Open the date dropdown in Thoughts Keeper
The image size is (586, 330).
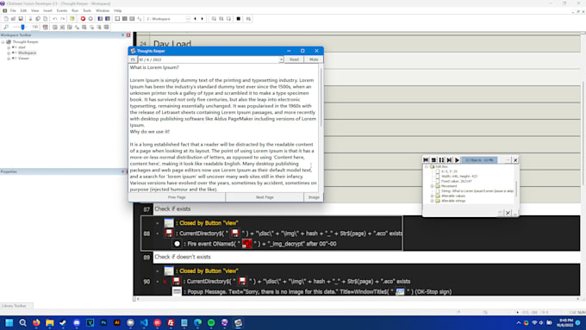click(x=281, y=59)
